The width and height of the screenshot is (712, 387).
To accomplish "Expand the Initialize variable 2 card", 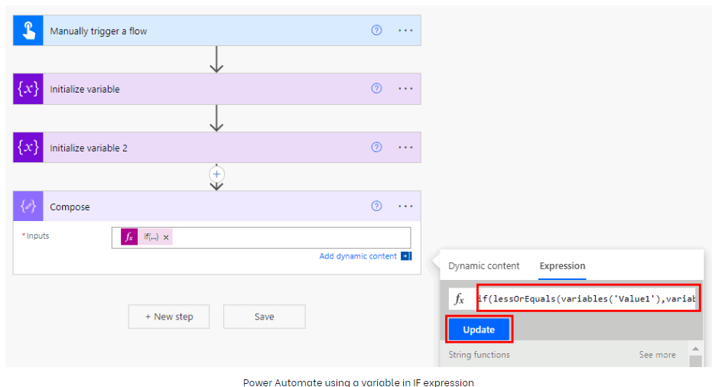I will pos(217,148).
